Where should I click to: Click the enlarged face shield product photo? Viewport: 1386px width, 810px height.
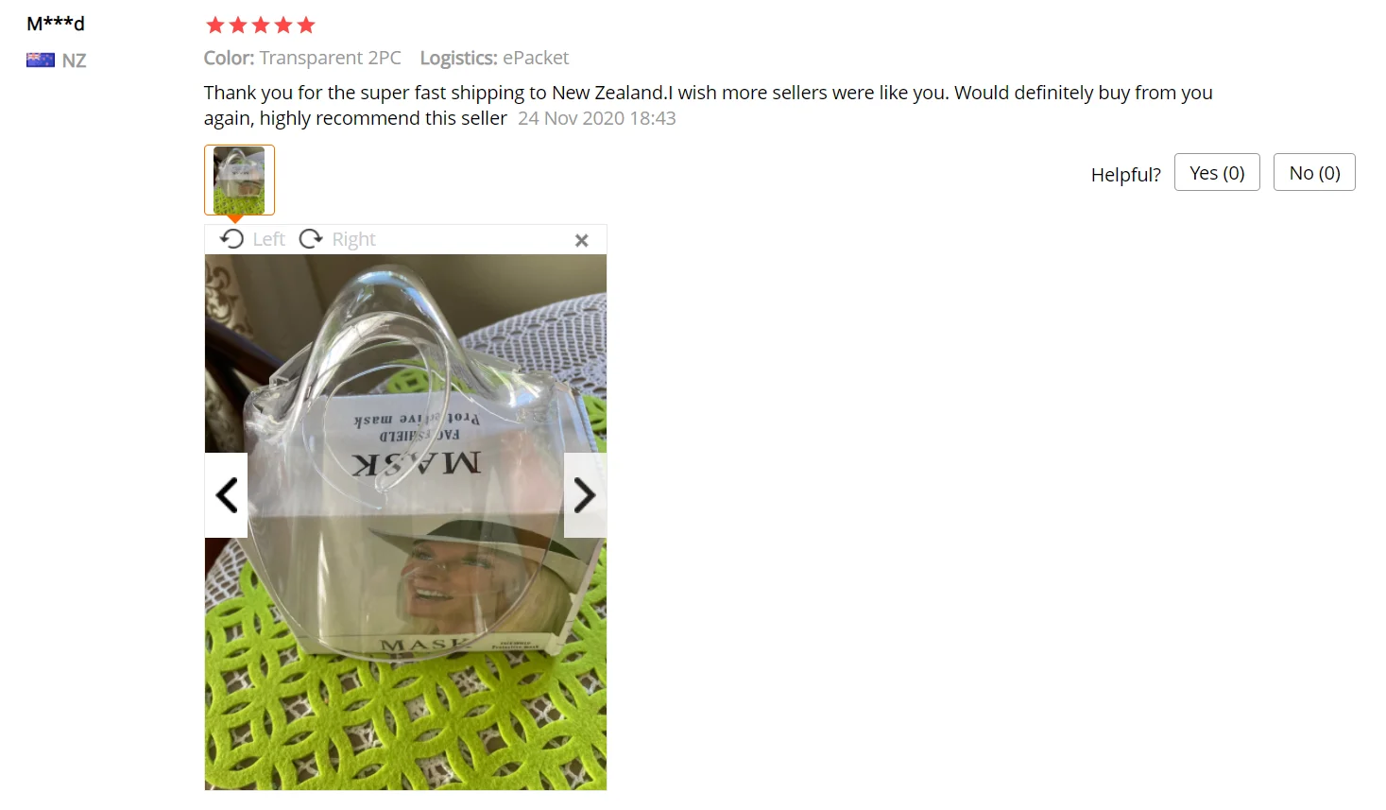[405, 522]
